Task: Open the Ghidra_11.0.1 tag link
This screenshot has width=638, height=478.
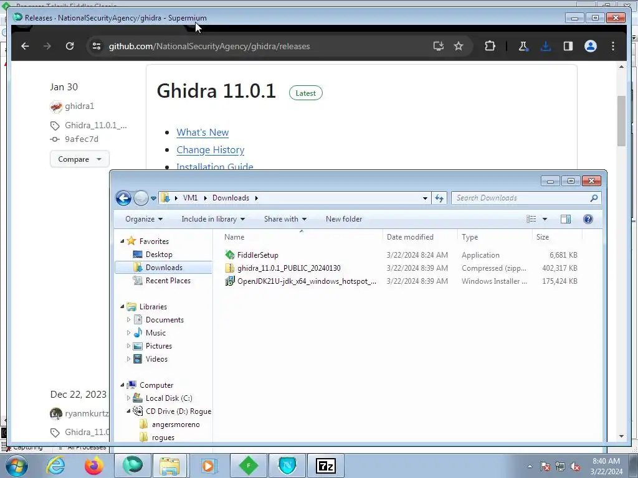Action: [95, 125]
